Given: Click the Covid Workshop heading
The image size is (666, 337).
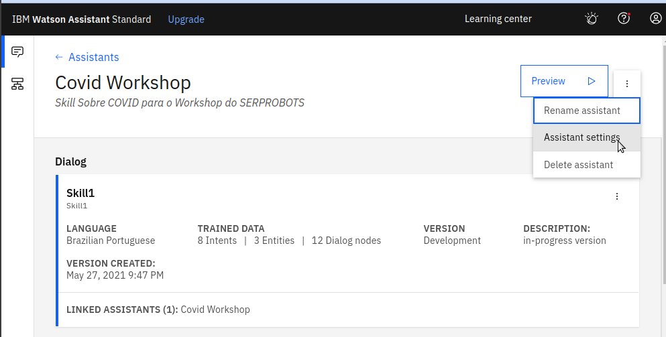Looking at the screenshot, I should pos(123,82).
